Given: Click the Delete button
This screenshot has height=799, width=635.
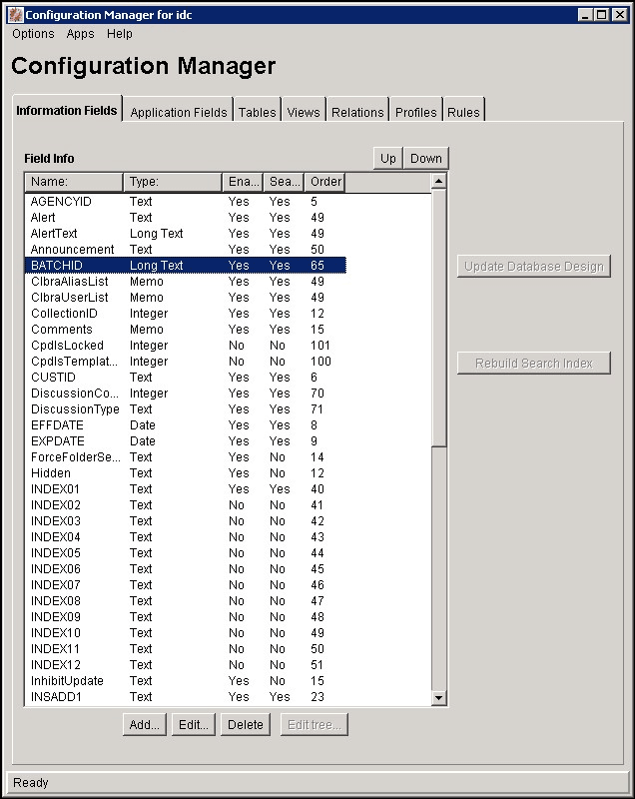Looking at the screenshot, I should (x=246, y=725).
